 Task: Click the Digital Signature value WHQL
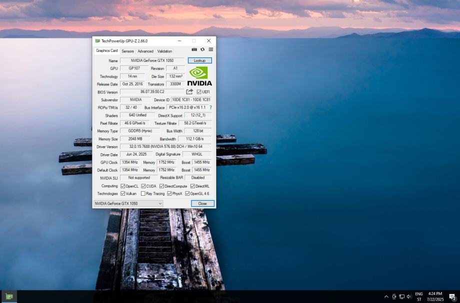click(197, 154)
